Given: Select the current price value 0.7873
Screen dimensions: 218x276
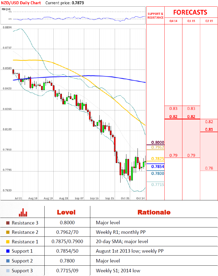Looking at the screenshot, I should click(78, 3).
